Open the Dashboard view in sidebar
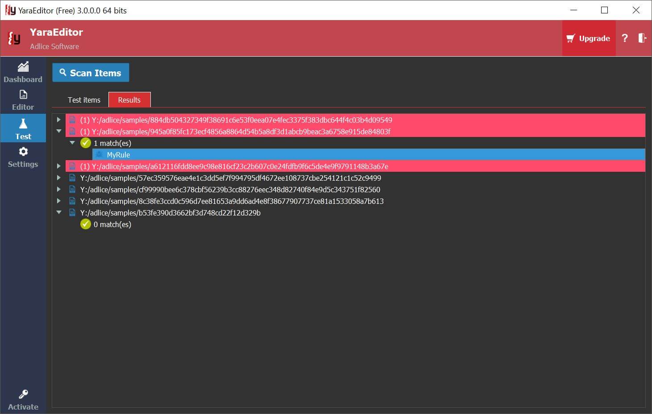 (x=23, y=72)
